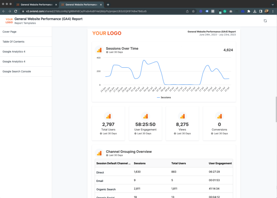
Task: Click the 0 Conversions value
Action: (219, 124)
